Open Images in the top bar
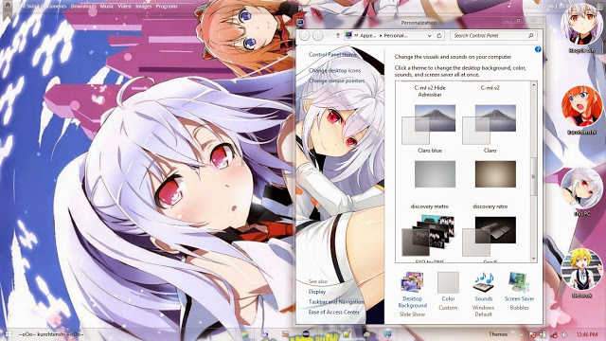606x341 pixels. click(x=143, y=7)
